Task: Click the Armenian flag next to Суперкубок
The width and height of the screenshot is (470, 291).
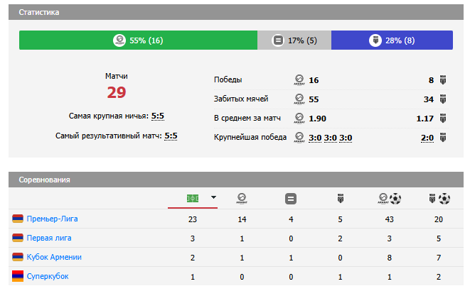Action: (18, 275)
